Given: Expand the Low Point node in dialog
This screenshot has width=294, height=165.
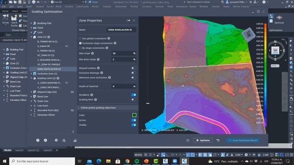Looking at the screenshot, I should (x=31, y=106).
